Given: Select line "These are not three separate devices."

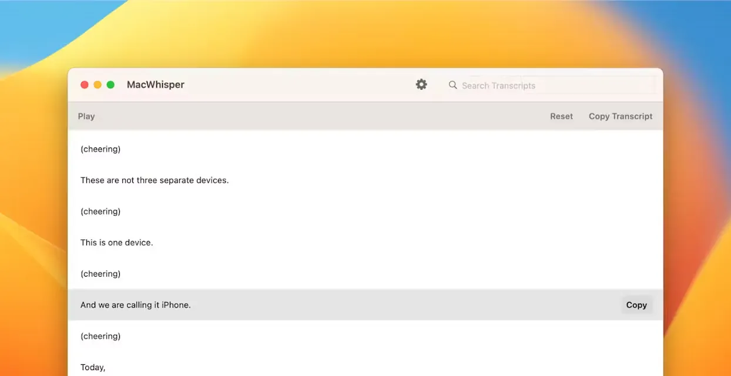Looking at the screenshot, I should pos(365,180).
